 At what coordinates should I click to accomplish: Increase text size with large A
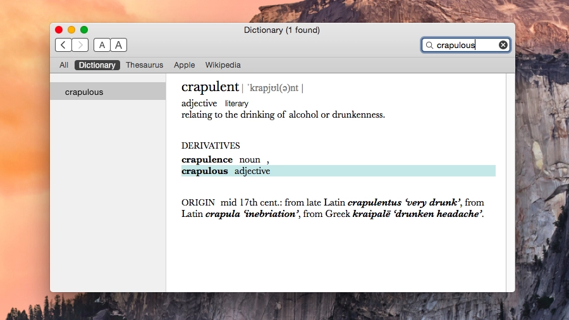[x=119, y=45]
